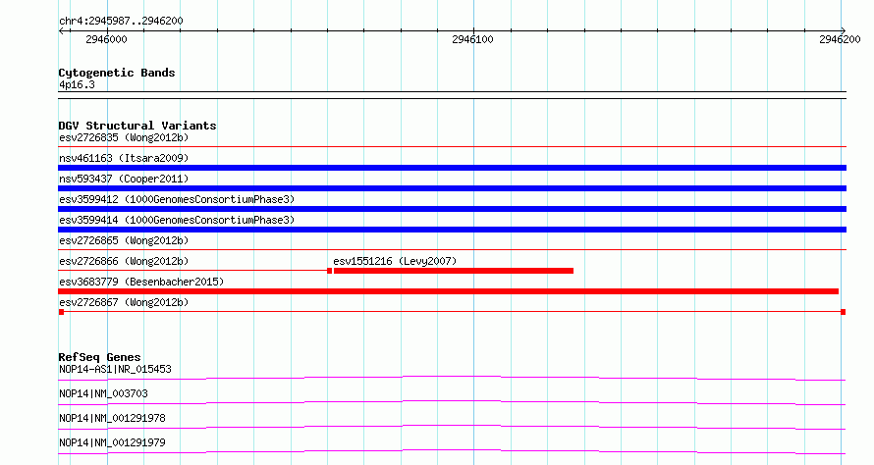The image size is (874, 465).
Task: Open the nsv593437 (Cooper2011) variant label
Action: click(x=124, y=179)
